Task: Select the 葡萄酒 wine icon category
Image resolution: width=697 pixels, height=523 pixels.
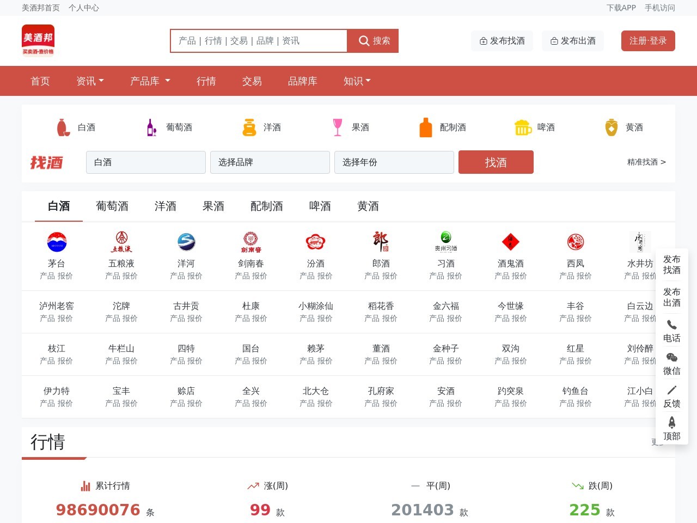Action: 151,126
